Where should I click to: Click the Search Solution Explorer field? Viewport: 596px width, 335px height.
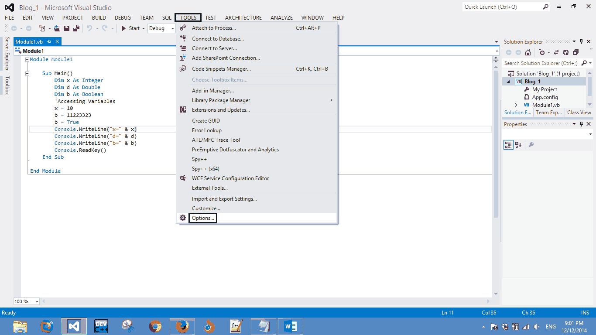pyautogui.click(x=541, y=63)
